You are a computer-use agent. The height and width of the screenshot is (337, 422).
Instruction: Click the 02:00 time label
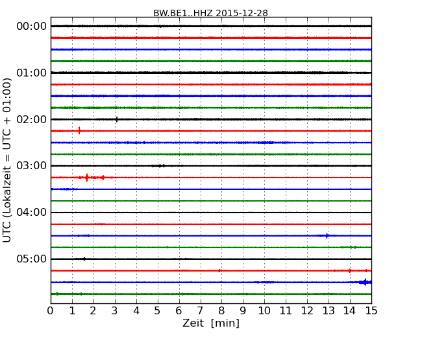[x=32, y=119]
